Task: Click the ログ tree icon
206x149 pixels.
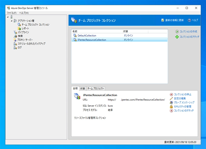Action: (15, 47)
